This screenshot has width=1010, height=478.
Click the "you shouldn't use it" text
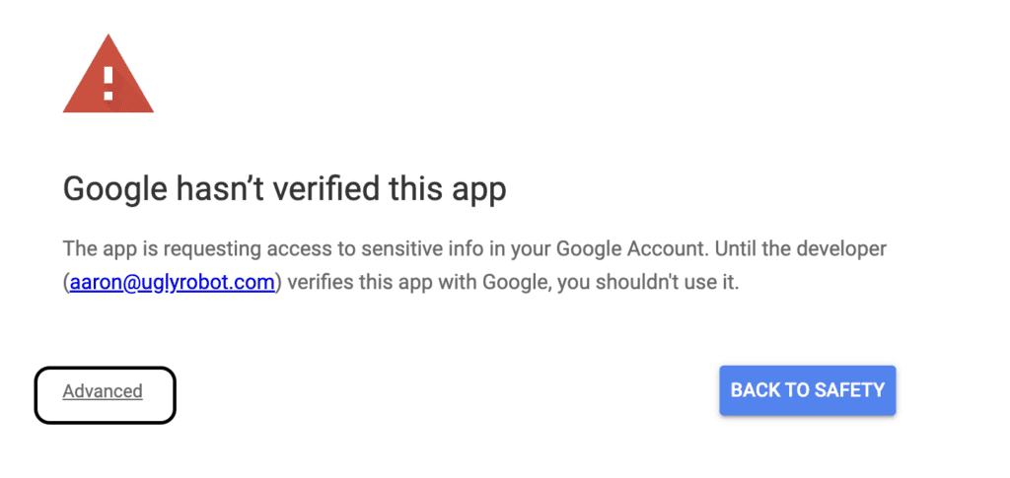pos(646,283)
